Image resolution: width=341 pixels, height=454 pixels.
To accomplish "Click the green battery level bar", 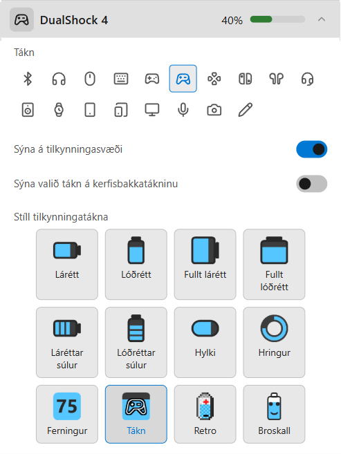I will (277, 19).
